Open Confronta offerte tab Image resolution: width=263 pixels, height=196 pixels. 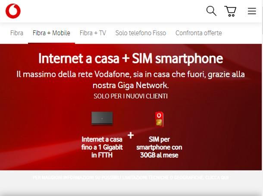click(199, 33)
